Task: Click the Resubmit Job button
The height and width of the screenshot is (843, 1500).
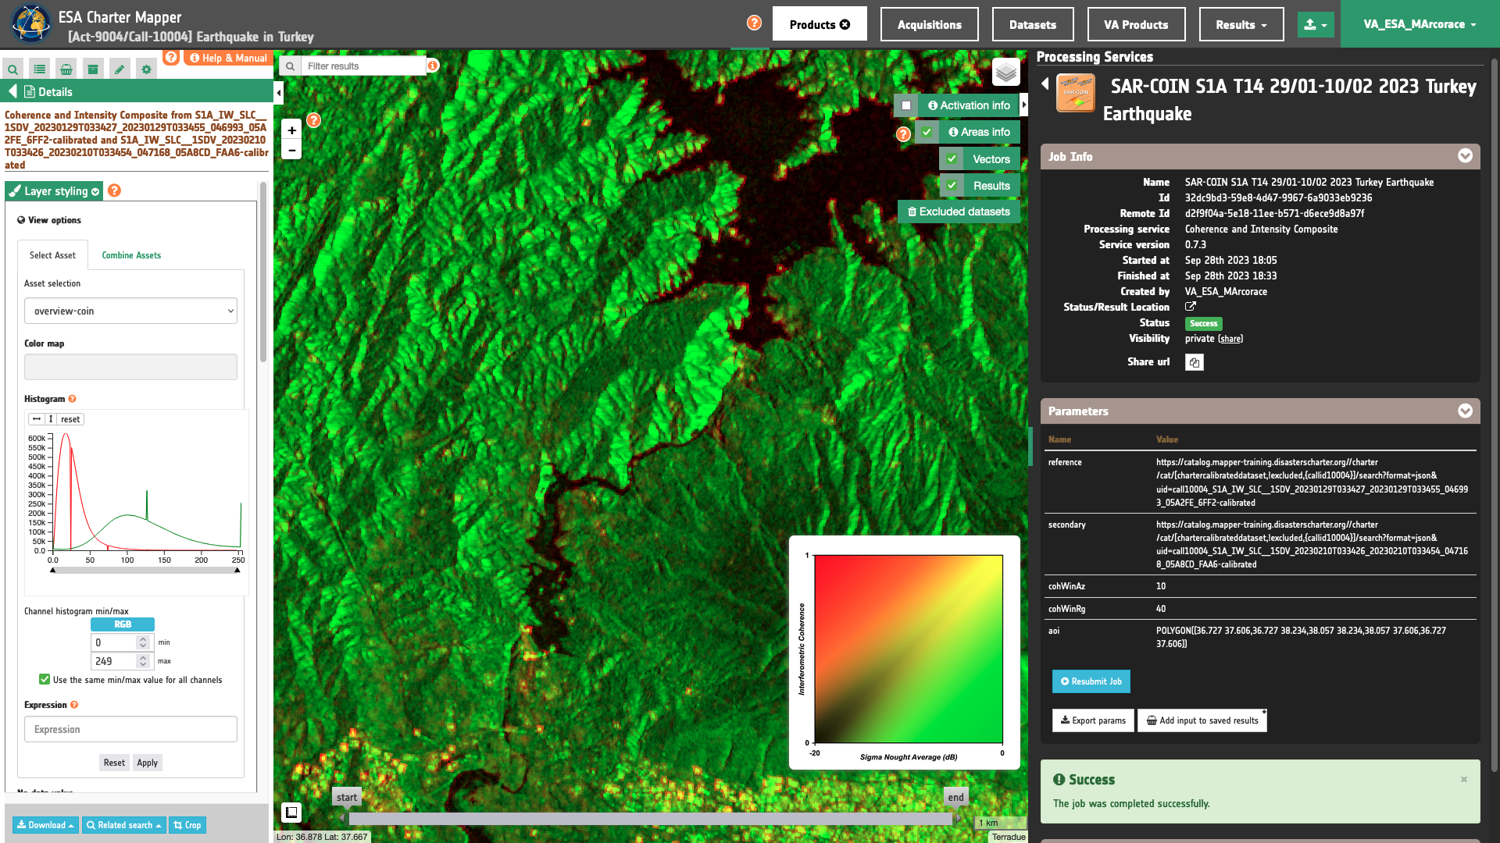Action: 1091,681
